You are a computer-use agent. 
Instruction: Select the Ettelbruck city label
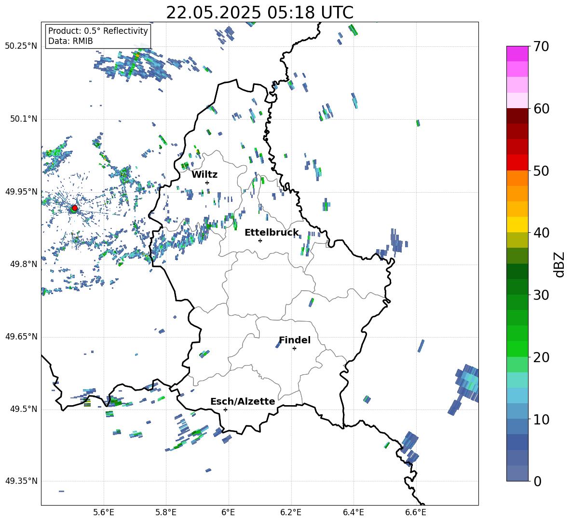272,233
